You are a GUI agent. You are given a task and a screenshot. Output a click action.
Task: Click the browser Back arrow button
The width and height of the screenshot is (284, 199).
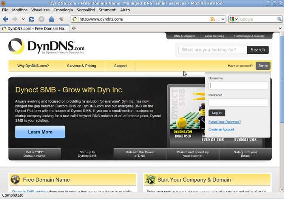5,19
